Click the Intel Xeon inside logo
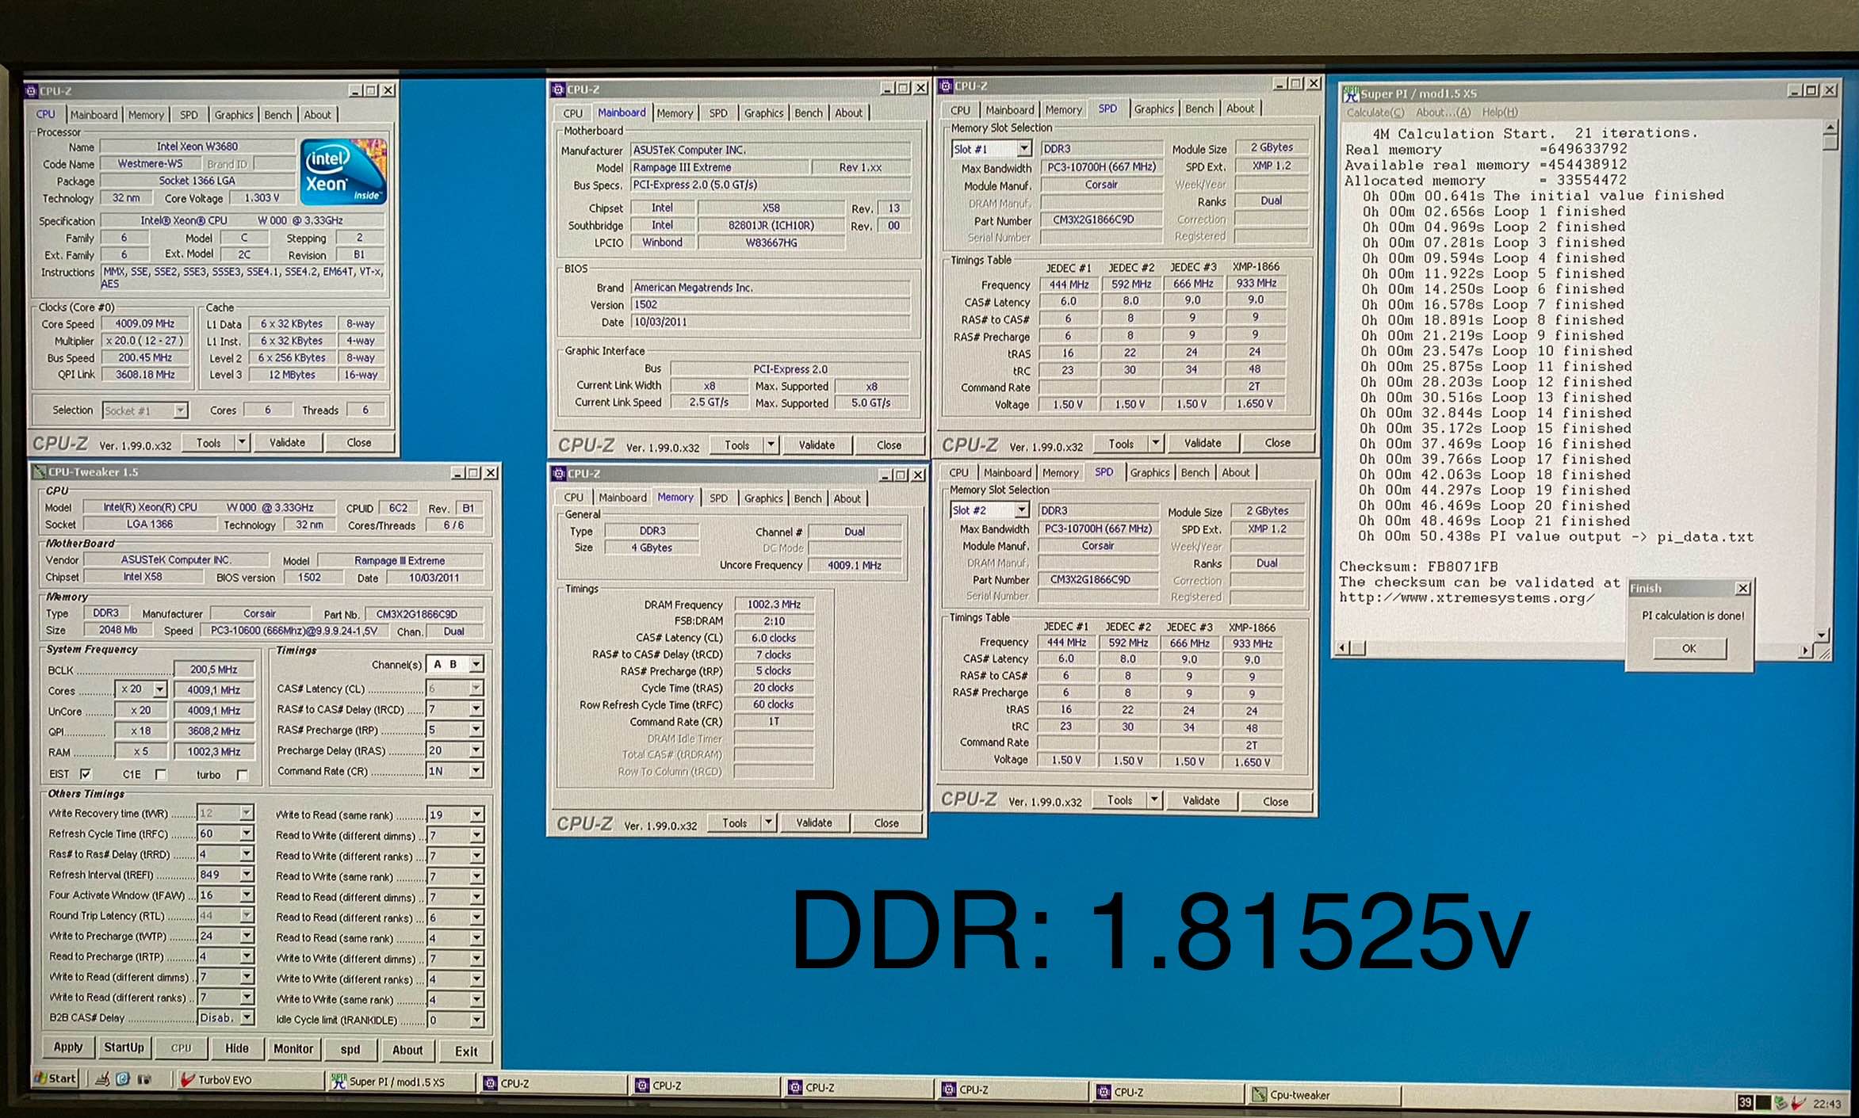1859x1118 pixels. point(343,172)
